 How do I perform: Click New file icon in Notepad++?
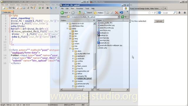(x=4, y=8)
